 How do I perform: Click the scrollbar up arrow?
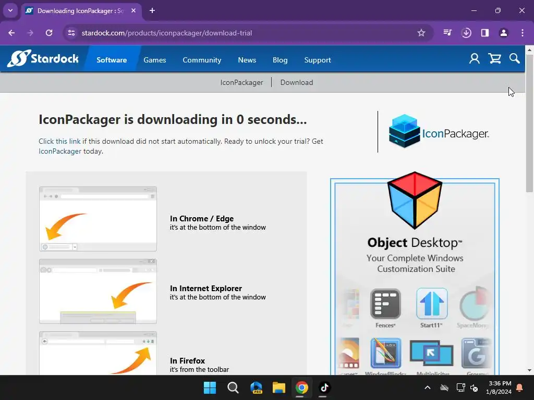point(529,50)
